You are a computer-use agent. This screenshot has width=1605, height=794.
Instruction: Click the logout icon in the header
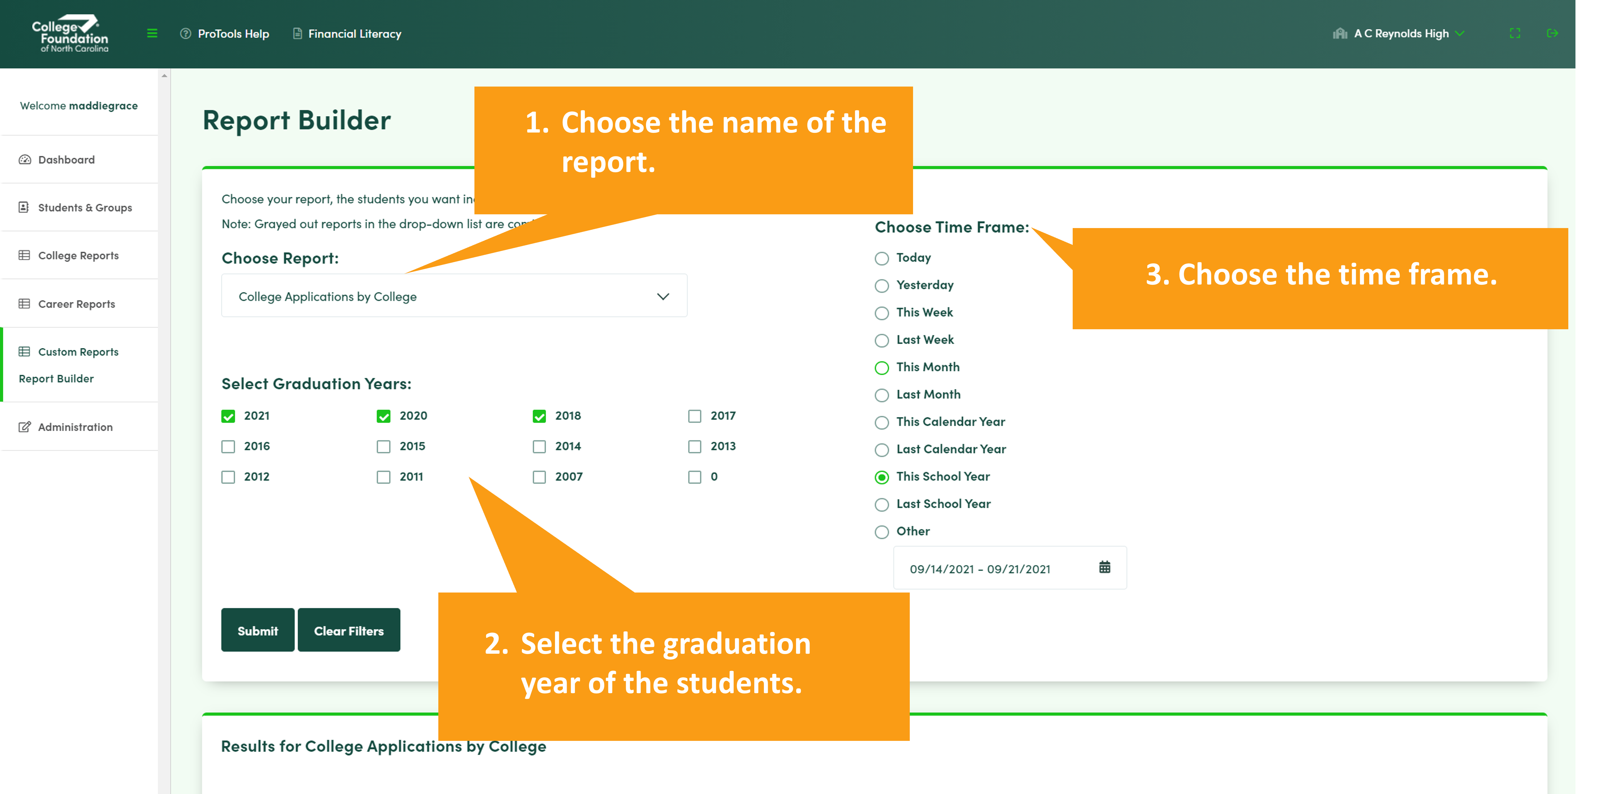tap(1552, 33)
